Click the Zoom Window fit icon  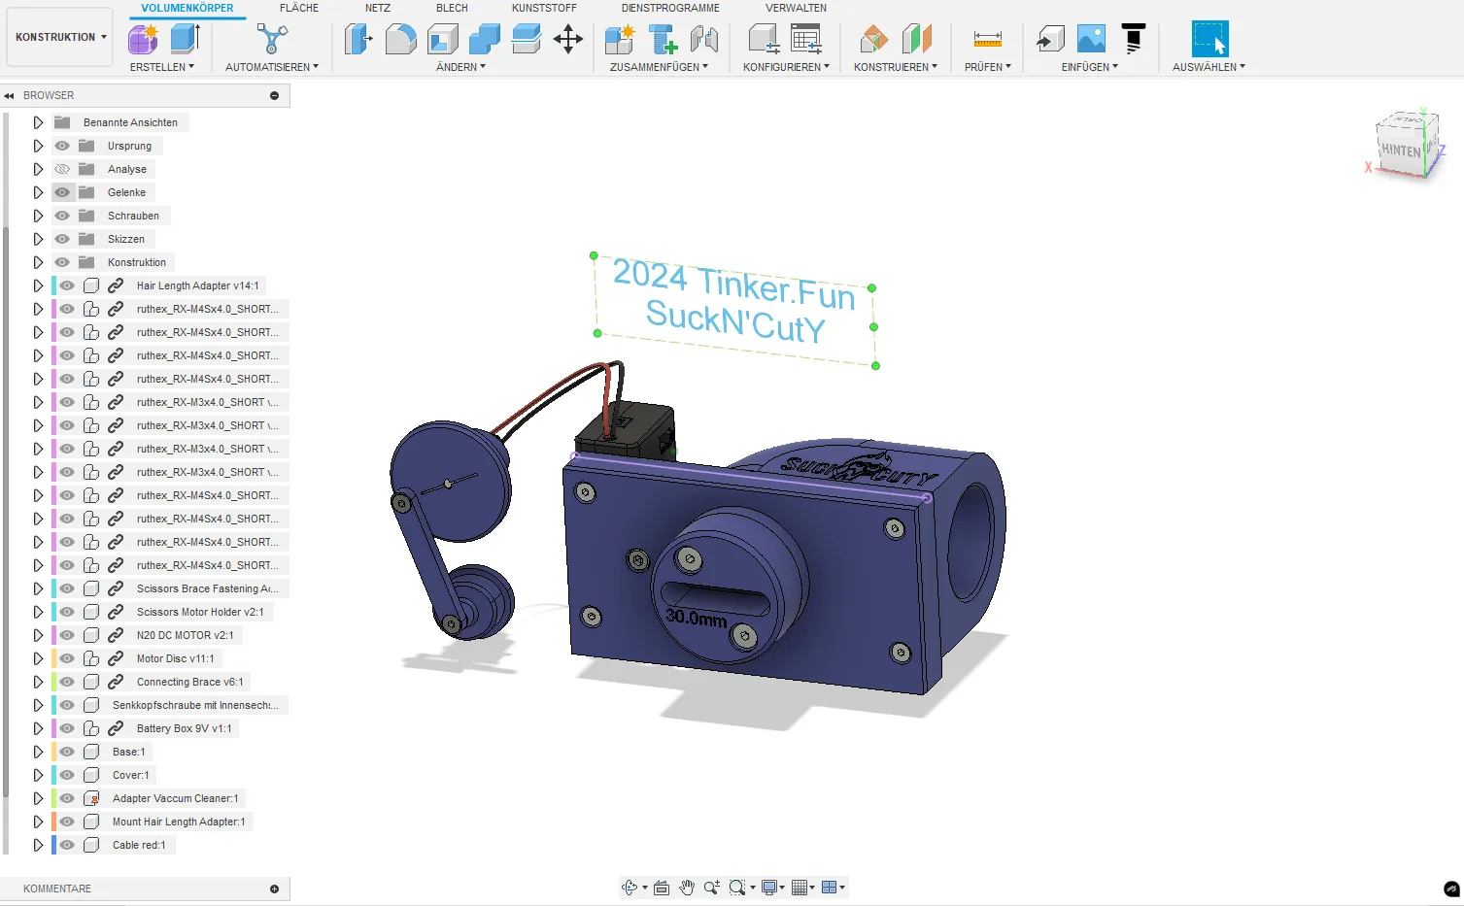(737, 888)
